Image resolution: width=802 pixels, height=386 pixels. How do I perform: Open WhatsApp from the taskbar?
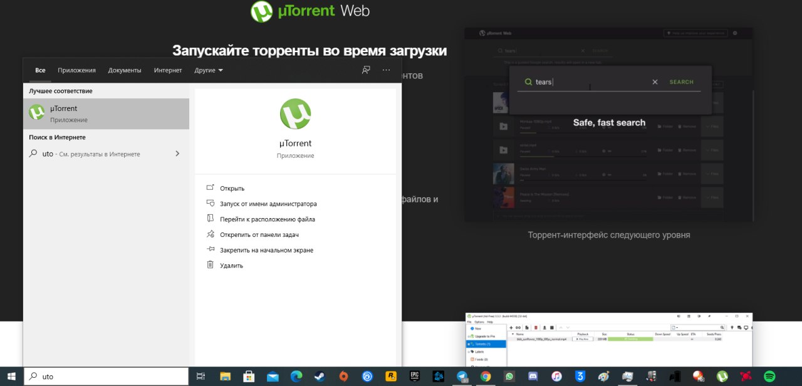509,377
